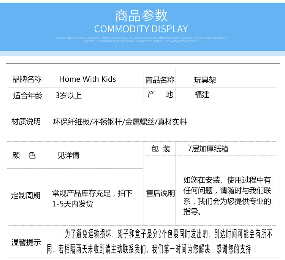
Task: Select the 颜色 label cell
Action: 24,155
